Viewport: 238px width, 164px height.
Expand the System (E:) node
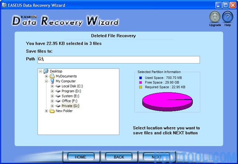click(x=52, y=96)
